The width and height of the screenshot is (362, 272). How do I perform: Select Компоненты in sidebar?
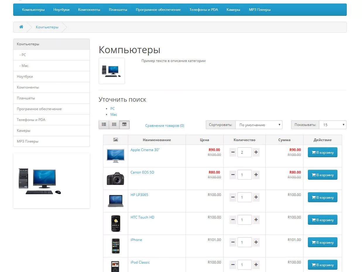tap(52, 87)
